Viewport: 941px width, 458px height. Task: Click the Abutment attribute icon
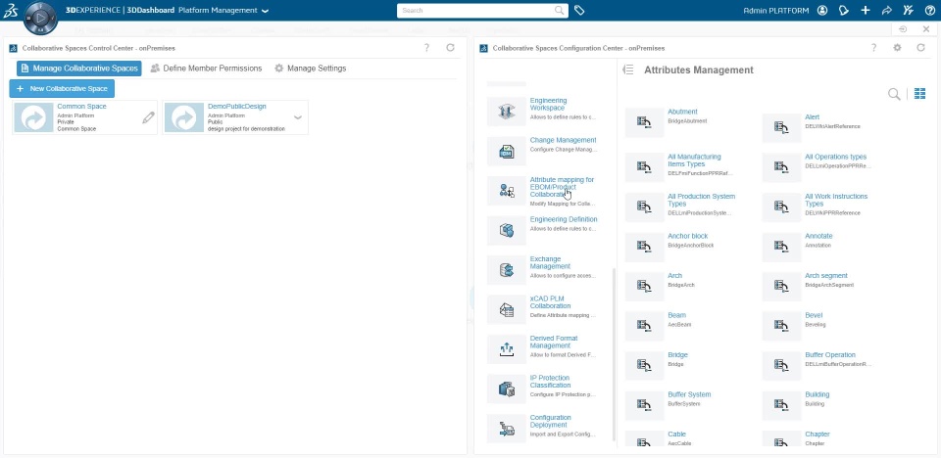pyautogui.click(x=645, y=122)
